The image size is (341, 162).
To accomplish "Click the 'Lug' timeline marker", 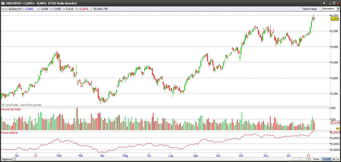I will (171, 156).
